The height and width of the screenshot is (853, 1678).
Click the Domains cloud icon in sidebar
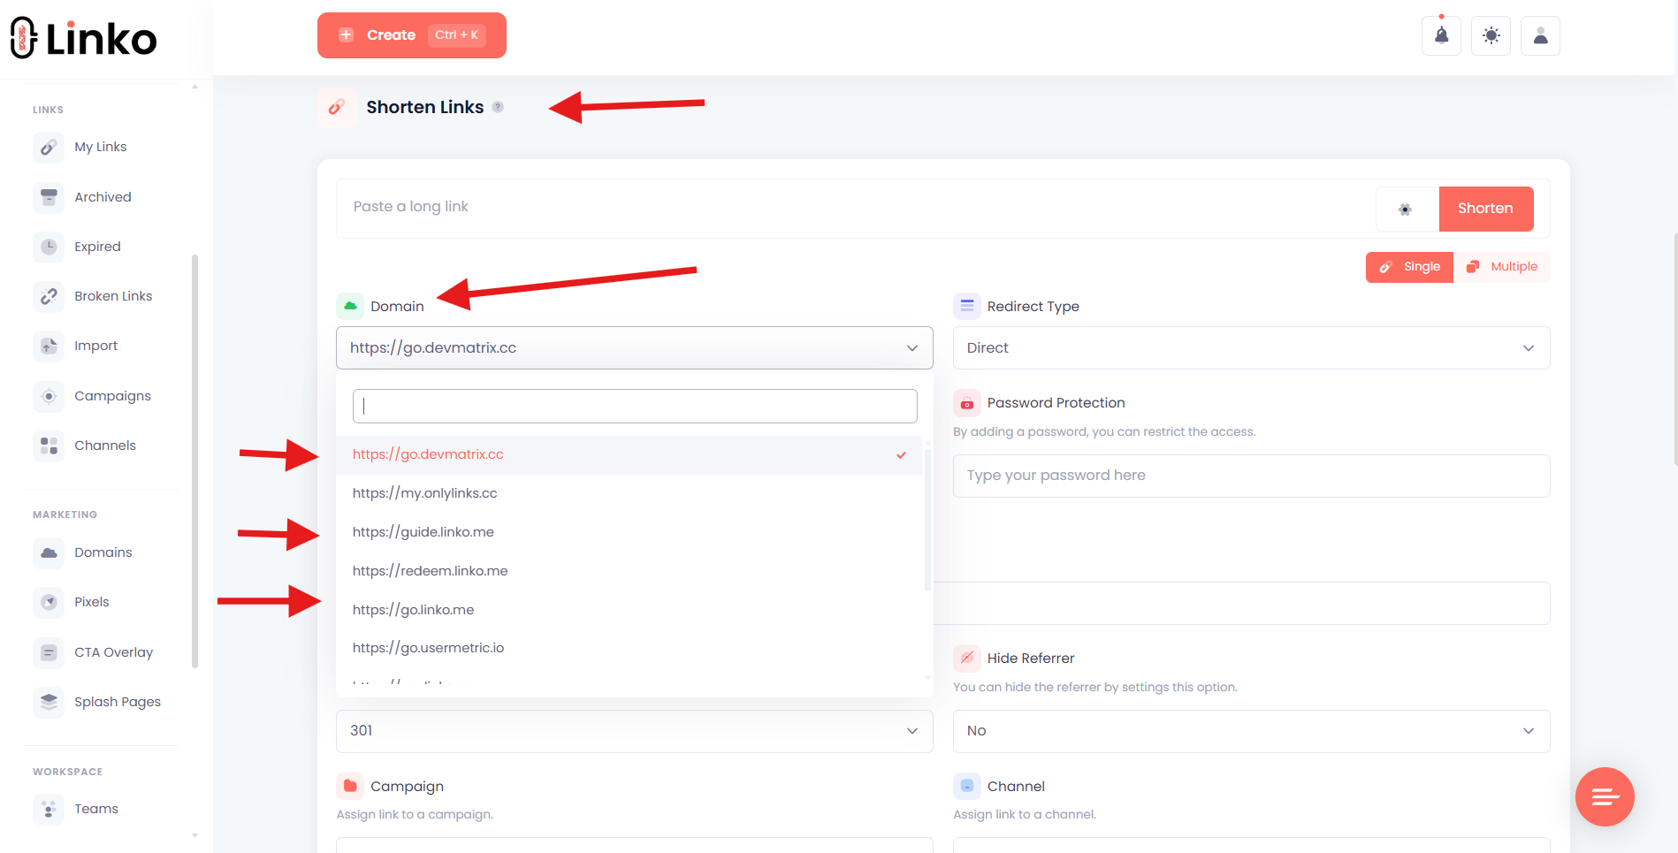49,552
